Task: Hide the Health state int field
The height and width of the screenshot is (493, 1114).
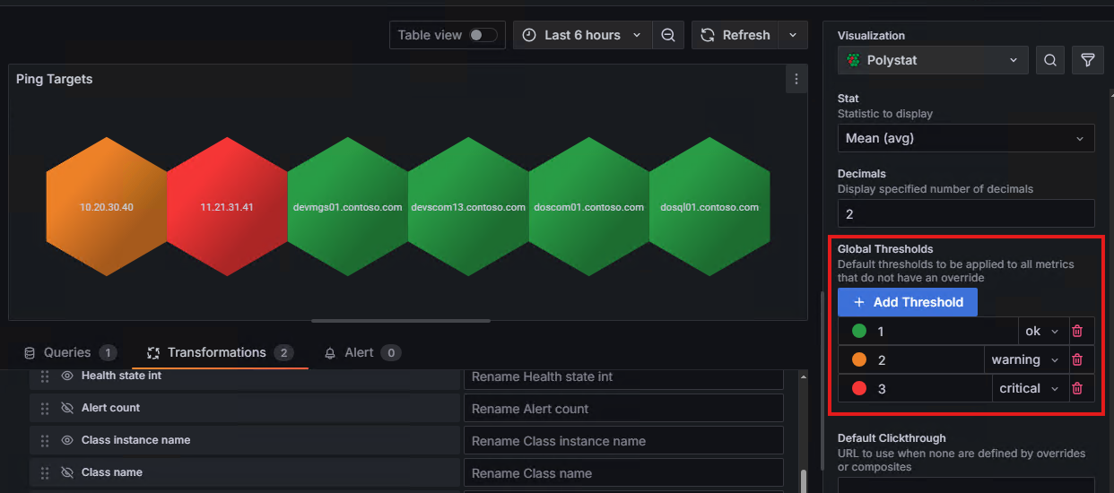Action: click(x=67, y=376)
